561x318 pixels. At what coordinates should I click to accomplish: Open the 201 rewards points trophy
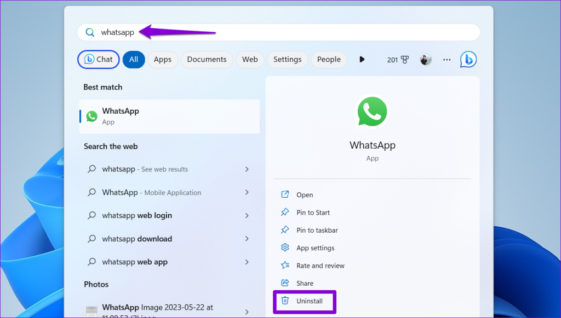[398, 60]
